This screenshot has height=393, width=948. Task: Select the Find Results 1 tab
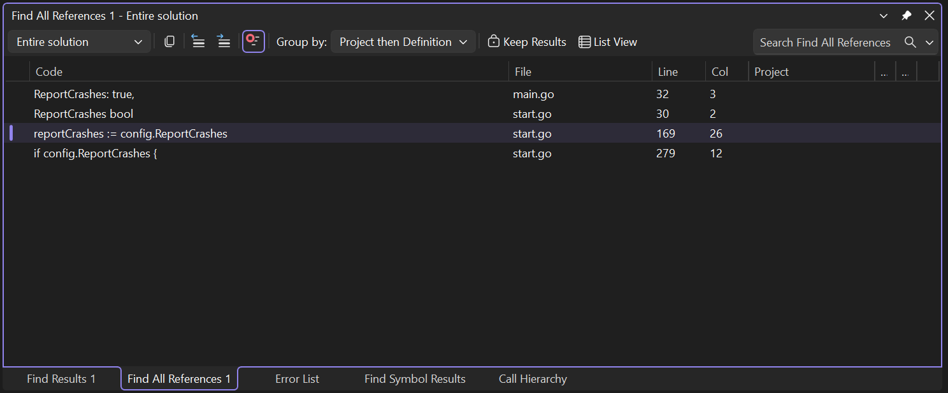click(61, 379)
